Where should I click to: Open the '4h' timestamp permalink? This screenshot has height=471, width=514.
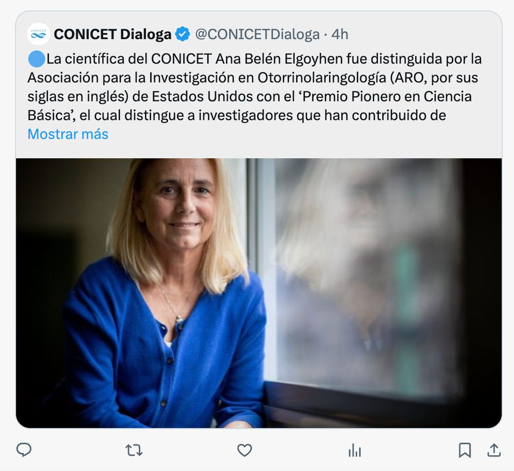point(340,34)
